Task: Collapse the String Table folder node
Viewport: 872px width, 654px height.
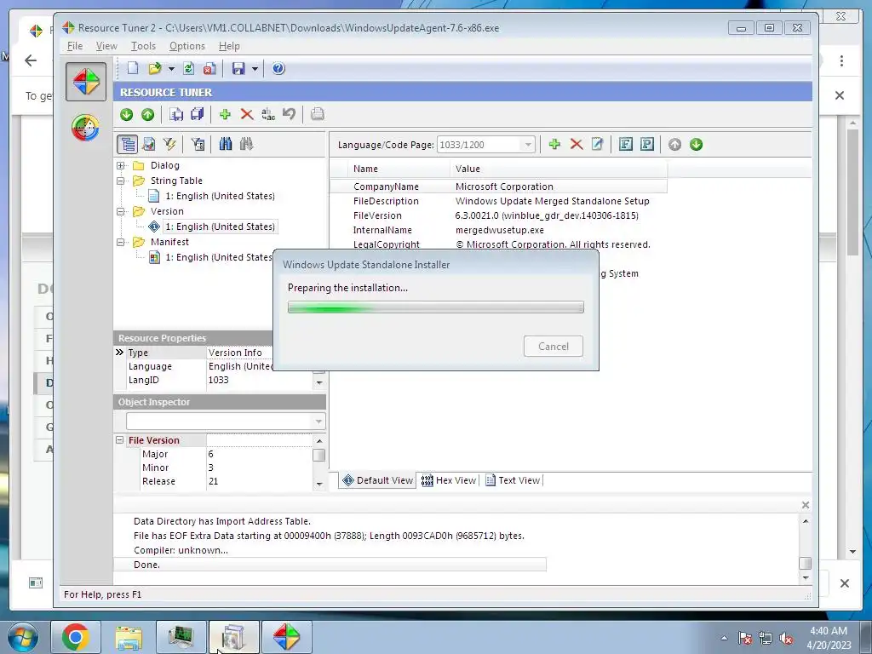Action: pyautogui.click(x=121, y=181)
